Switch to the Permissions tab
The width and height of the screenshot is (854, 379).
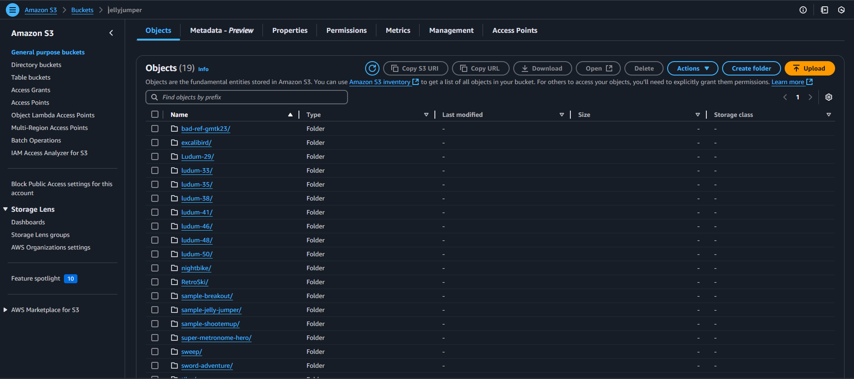point(347,30)
